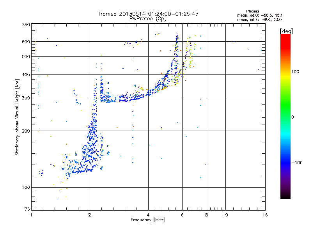Click the y-axis tick label '100'

click(x=26, y=188)
